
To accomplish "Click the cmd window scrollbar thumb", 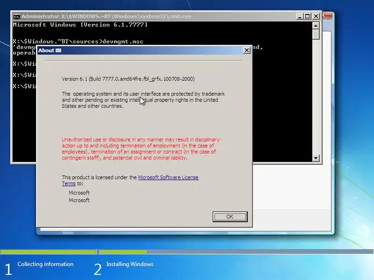I will (316, 35).
